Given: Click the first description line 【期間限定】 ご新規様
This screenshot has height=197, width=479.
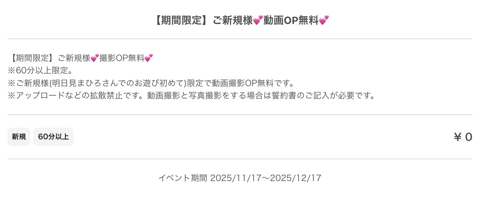Looking at the screenshot, I should pos(80,58).
